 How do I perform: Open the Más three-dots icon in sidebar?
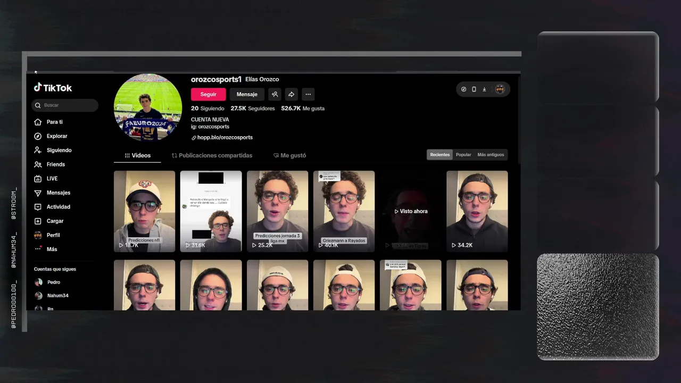[x=38, y=249]
